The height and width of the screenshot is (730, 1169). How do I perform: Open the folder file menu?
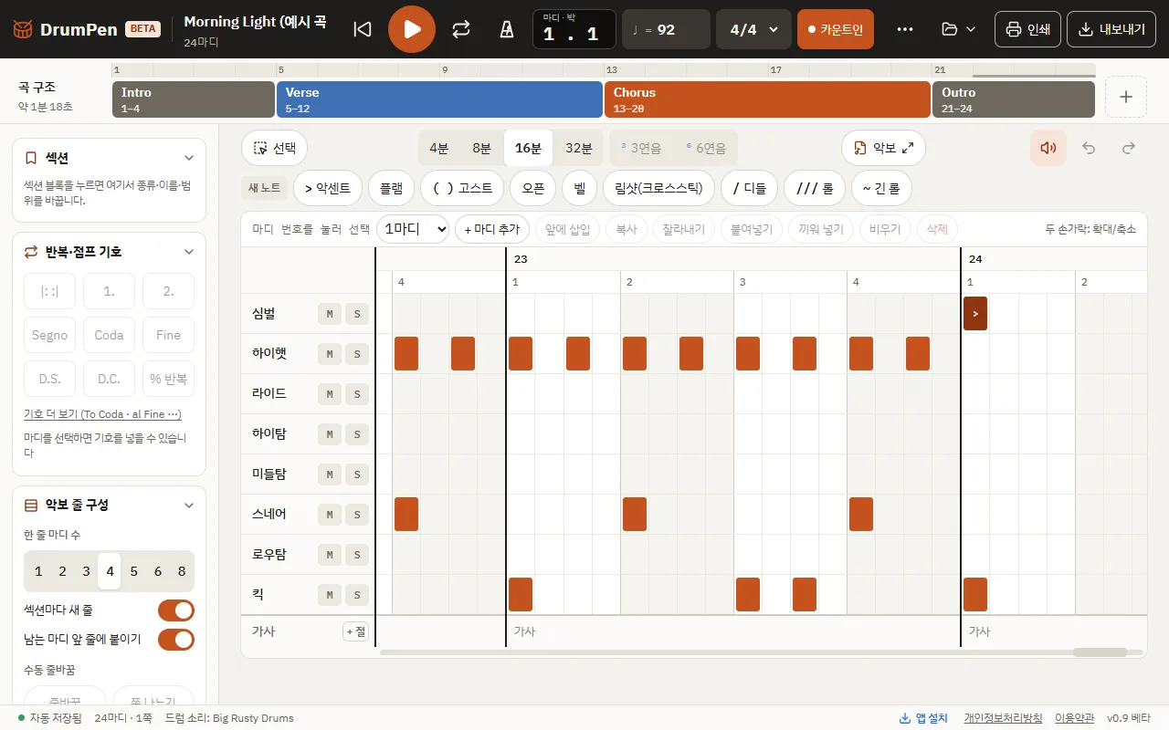pyautogui.click(x=958, y=29)
